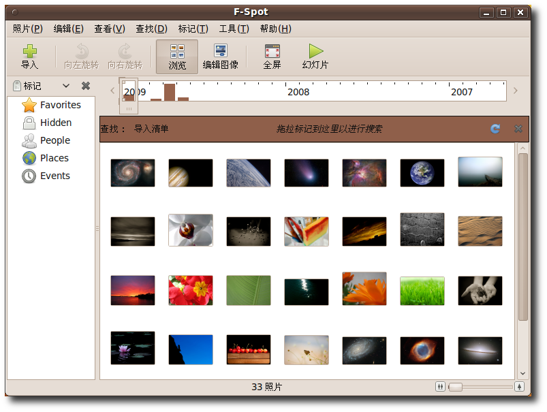Click the Rotate Left toolbar icon
Viewport: 547px width, 412px height.
pyautogui.click(x=82, y=51)
